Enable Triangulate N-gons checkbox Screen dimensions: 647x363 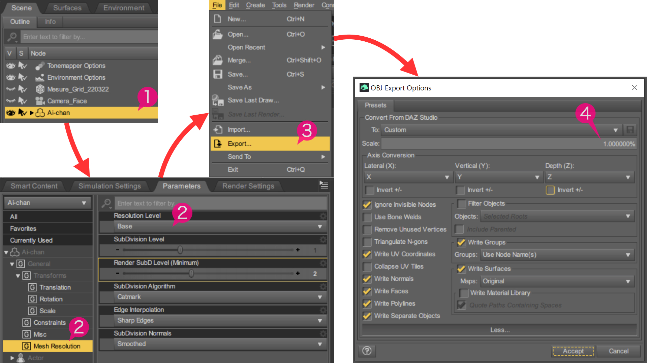367,242
